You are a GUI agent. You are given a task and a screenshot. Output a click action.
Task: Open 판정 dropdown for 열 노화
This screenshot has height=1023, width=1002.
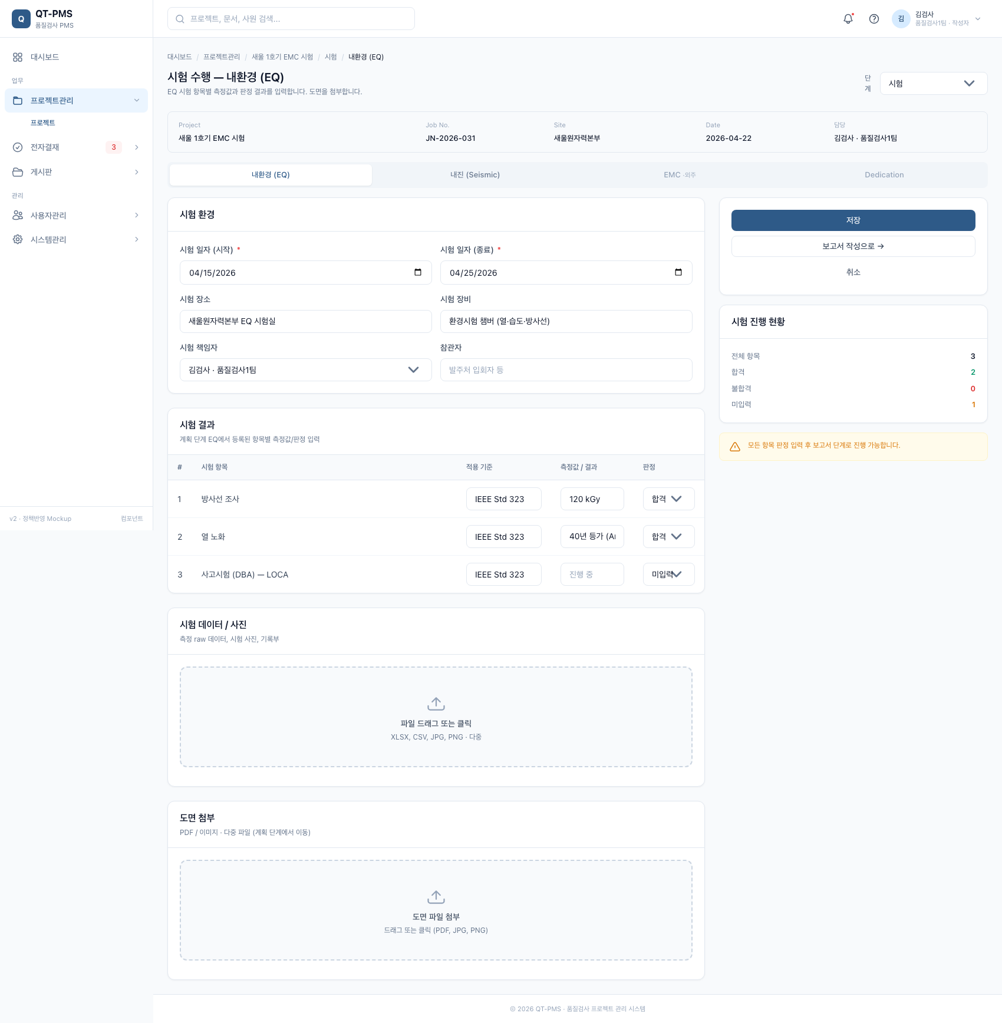point(669,537)
